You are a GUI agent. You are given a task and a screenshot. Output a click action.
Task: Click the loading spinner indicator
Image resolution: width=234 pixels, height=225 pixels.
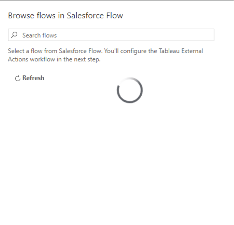130,90
